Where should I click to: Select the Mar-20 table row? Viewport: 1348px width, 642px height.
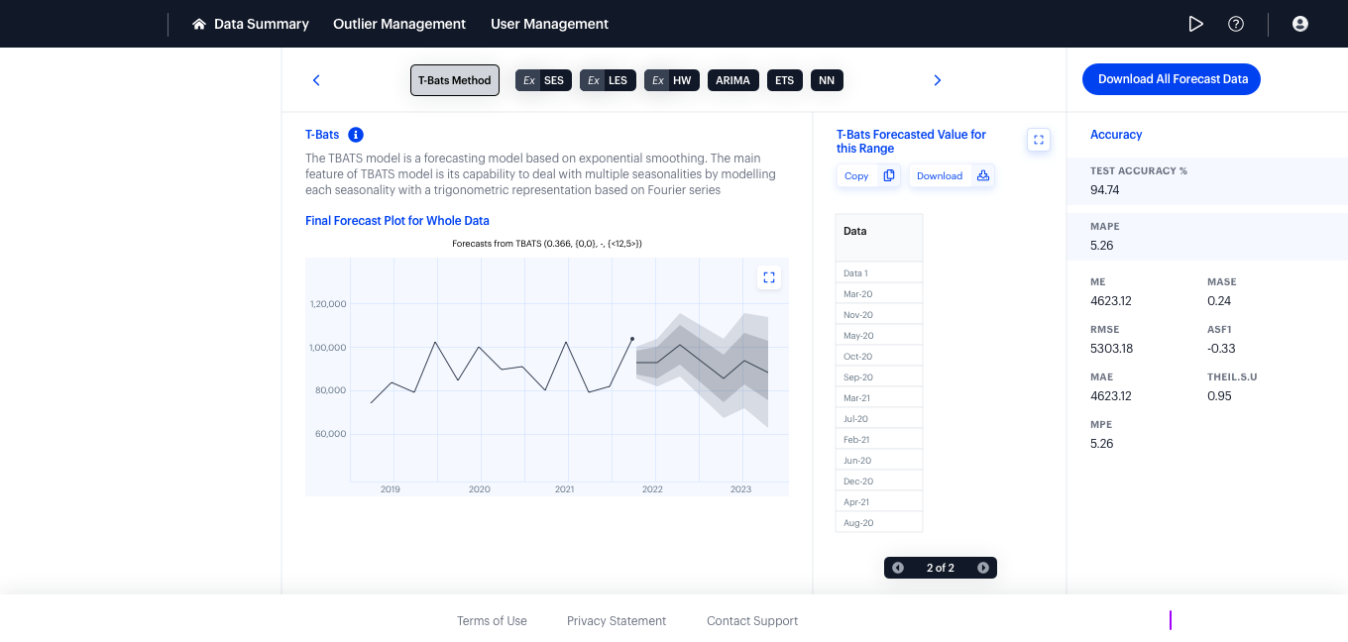coord(879,293)
